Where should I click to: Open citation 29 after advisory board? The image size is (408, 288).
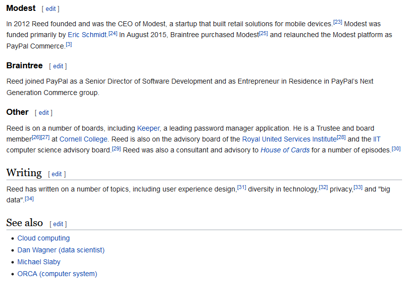(x=116, y=148)
